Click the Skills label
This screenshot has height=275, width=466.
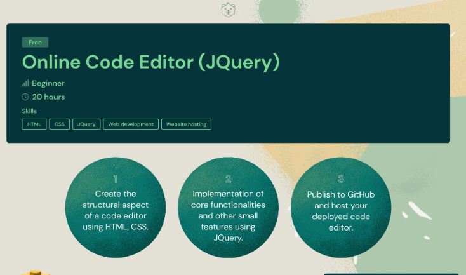pyautogui.click(x=29, y=111)
